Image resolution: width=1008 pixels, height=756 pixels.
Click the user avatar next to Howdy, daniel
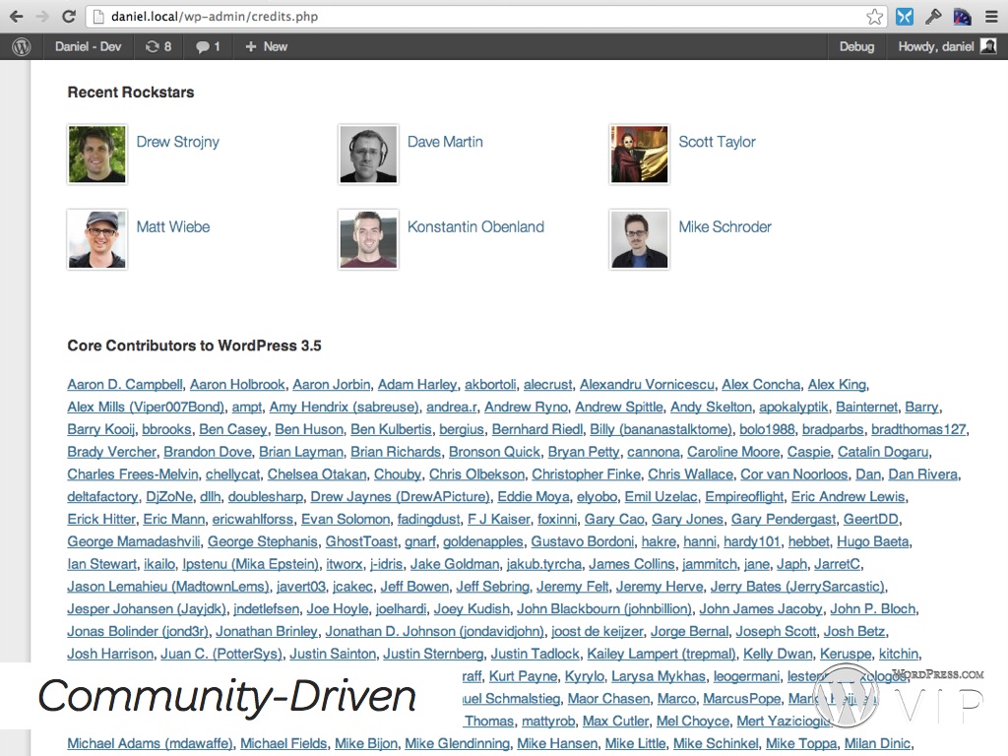988,46
